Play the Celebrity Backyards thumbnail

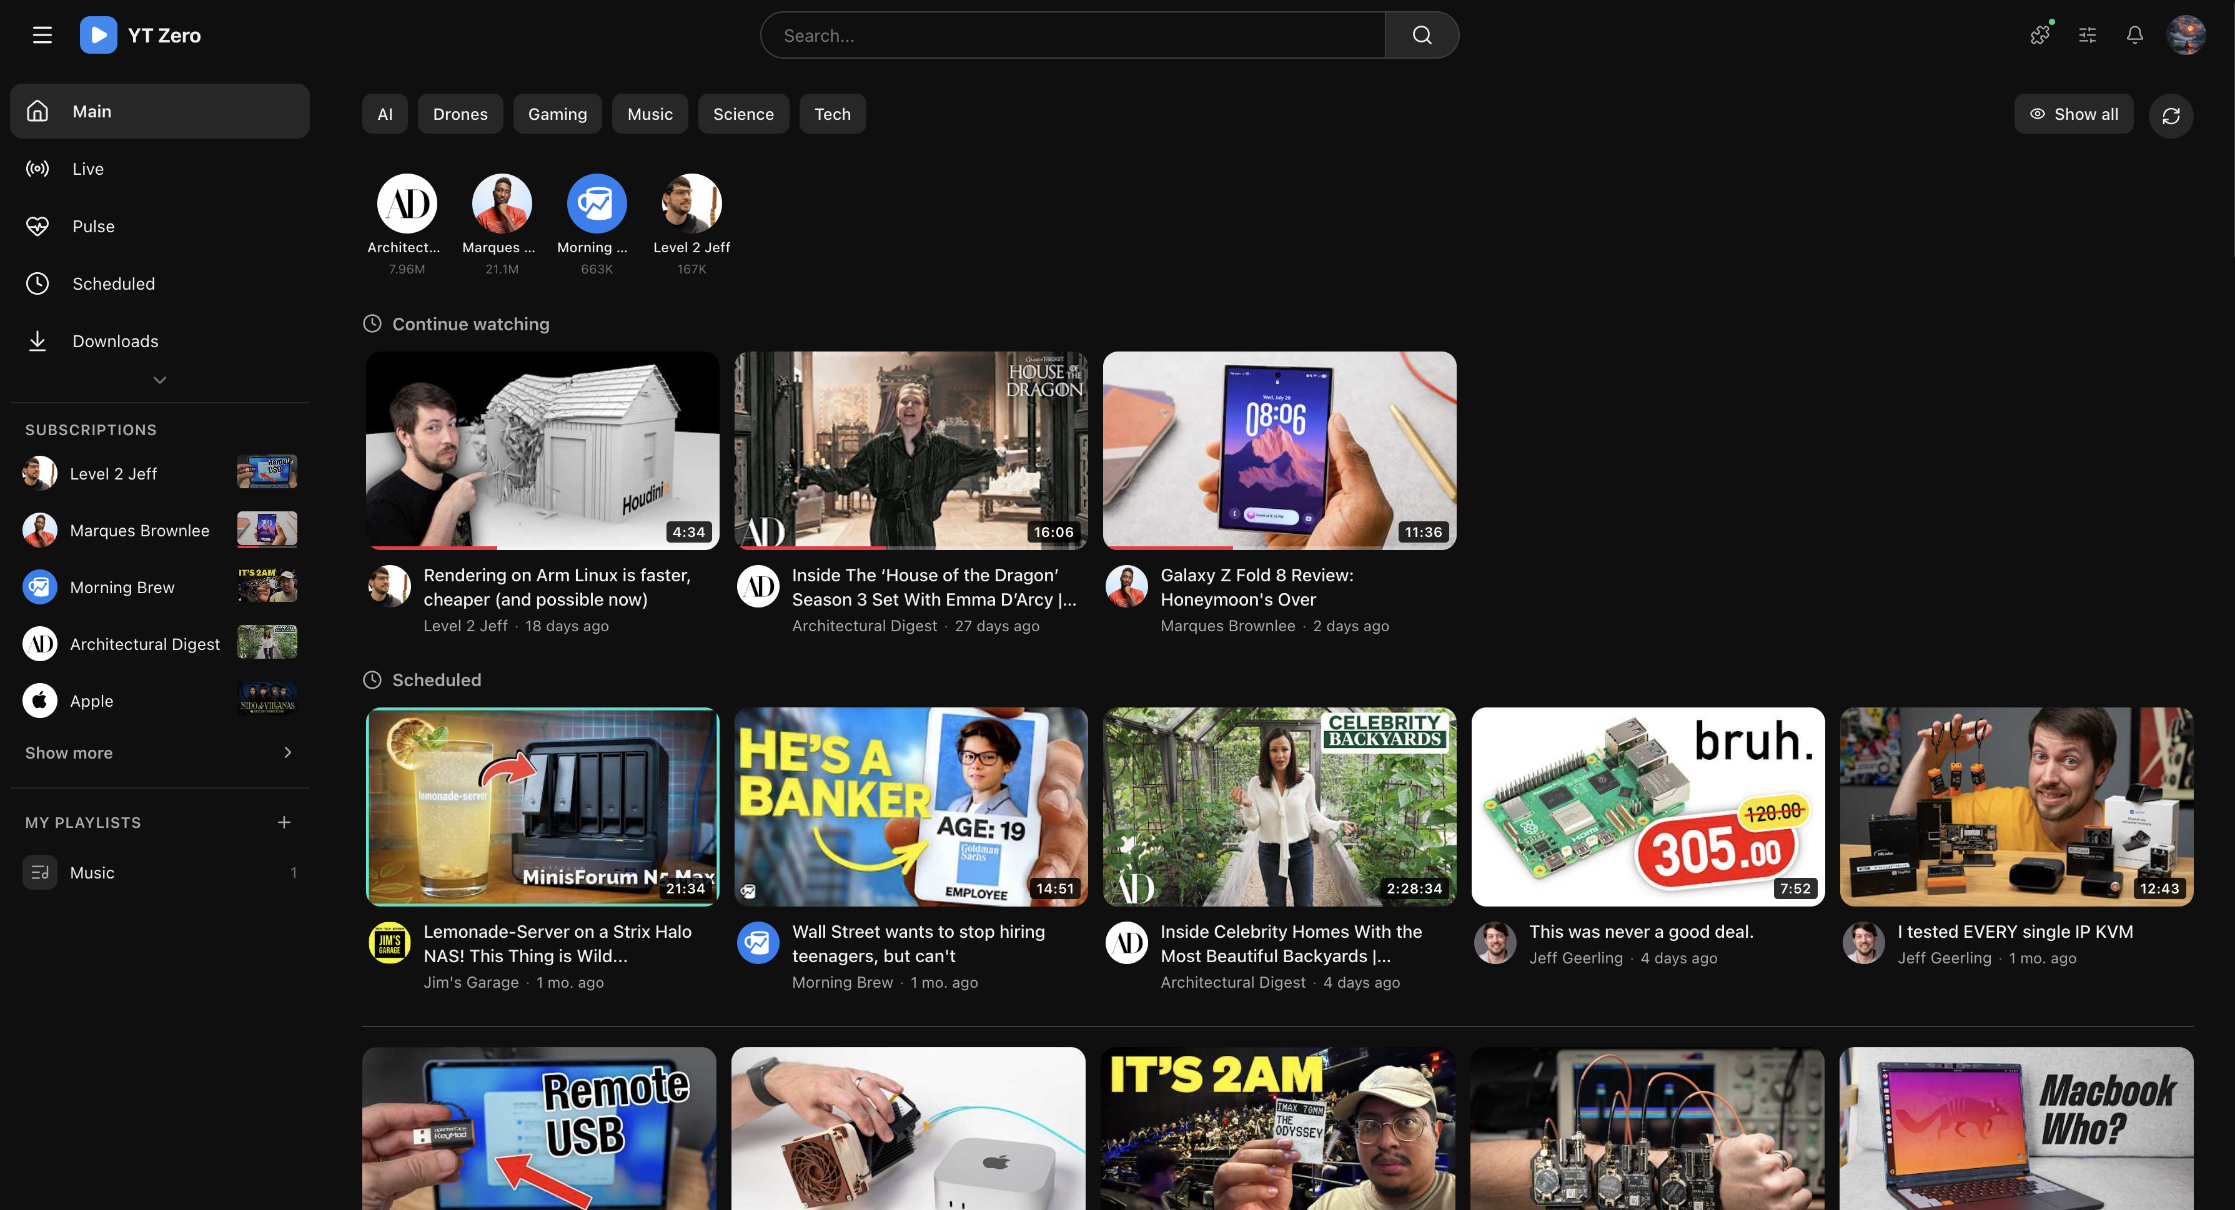(x=1280, y=807)
